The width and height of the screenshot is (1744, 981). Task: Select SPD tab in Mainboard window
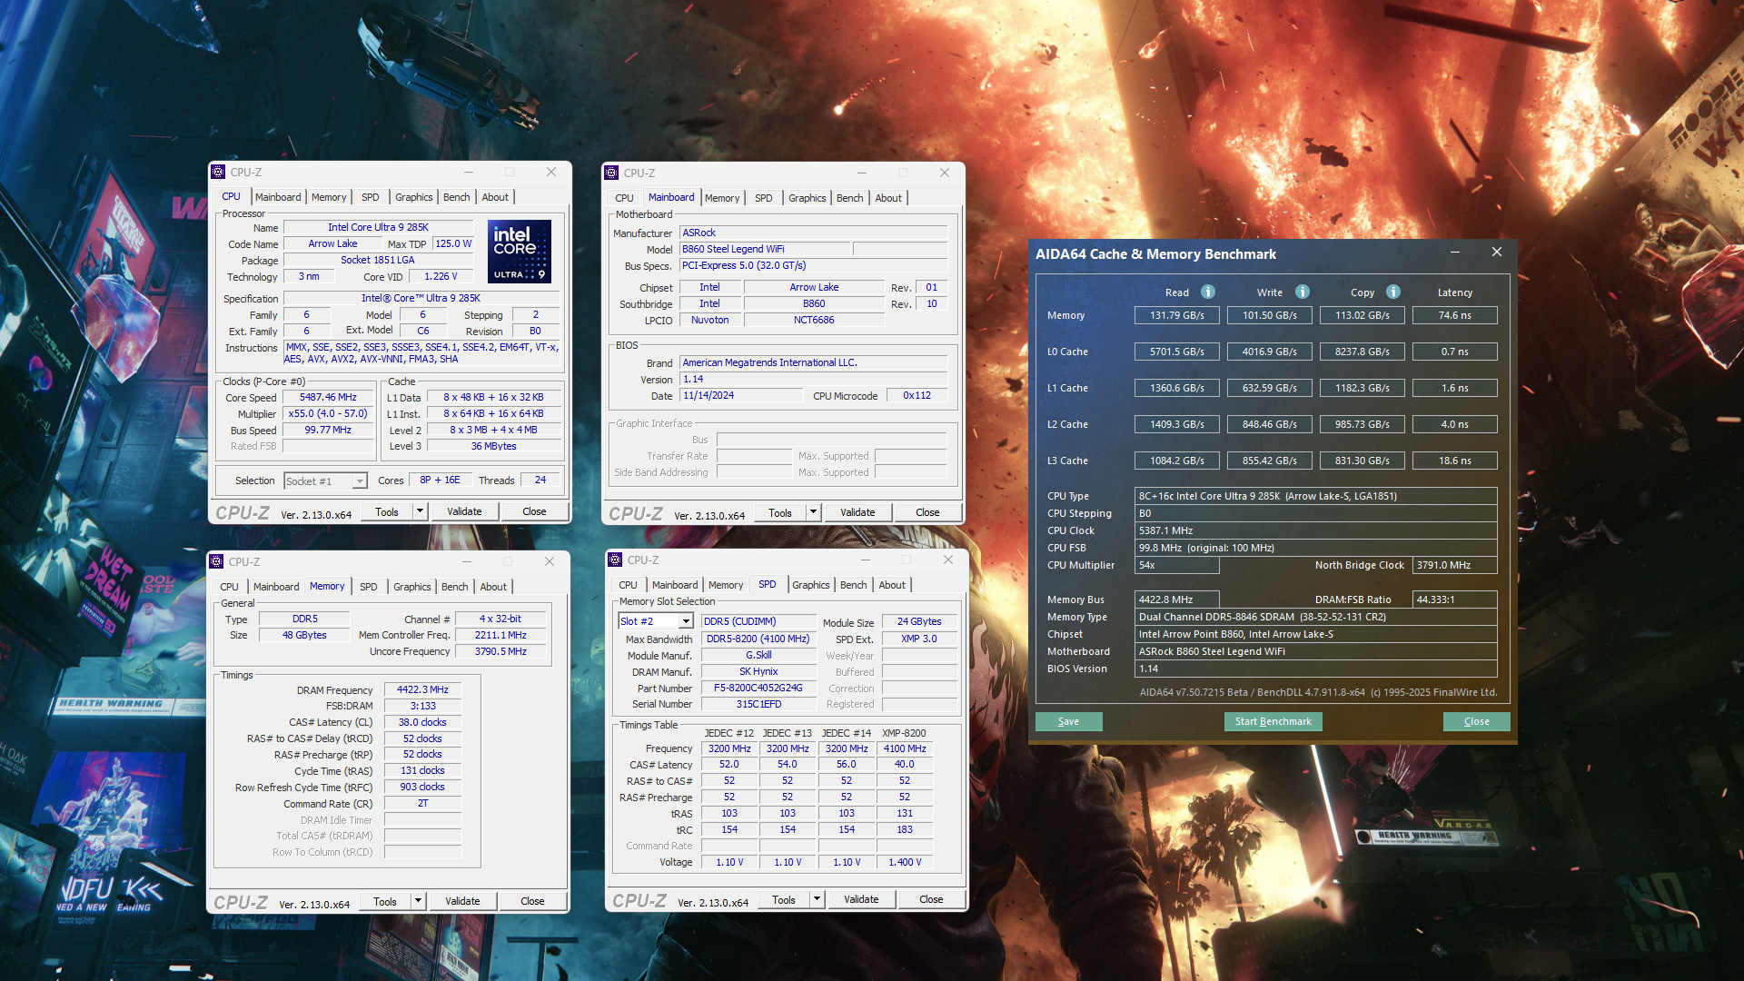[x=764, y=198]
